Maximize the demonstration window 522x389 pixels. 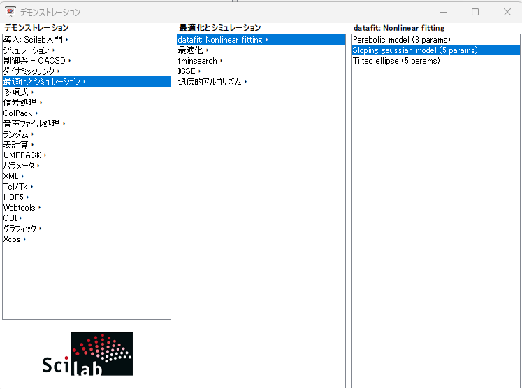click(475, 12)
